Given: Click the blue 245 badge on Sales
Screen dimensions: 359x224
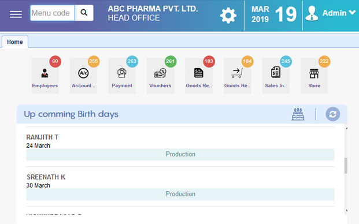Looking at the screenshot, I should (x=286, y=61).
